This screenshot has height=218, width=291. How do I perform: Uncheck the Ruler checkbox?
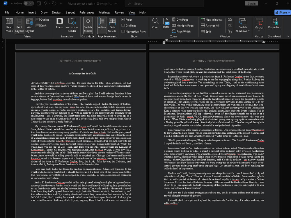point(123,19)
